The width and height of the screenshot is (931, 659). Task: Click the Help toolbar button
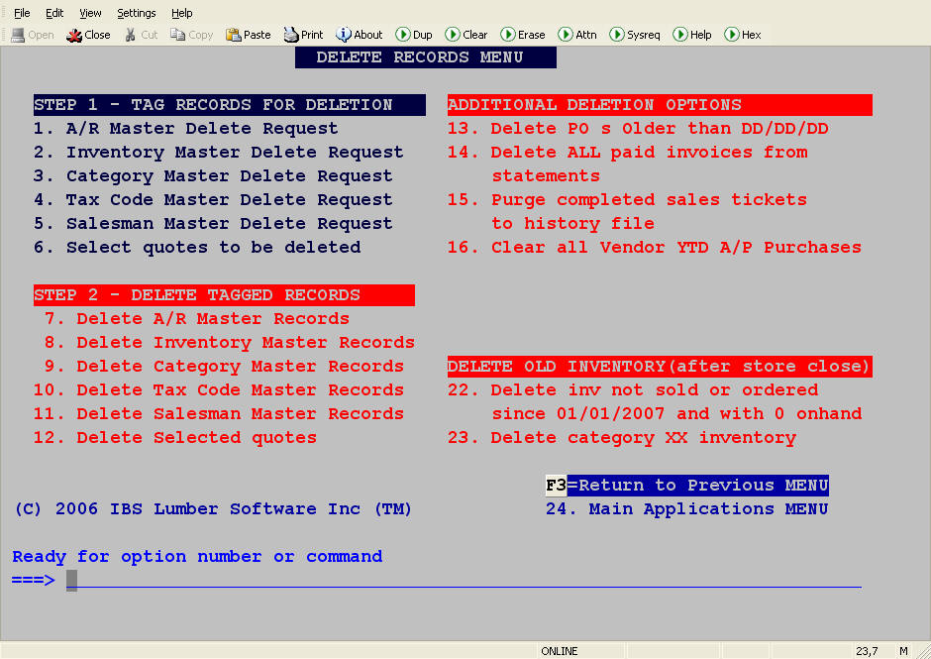pyautogui.click(x=692, y=35)
